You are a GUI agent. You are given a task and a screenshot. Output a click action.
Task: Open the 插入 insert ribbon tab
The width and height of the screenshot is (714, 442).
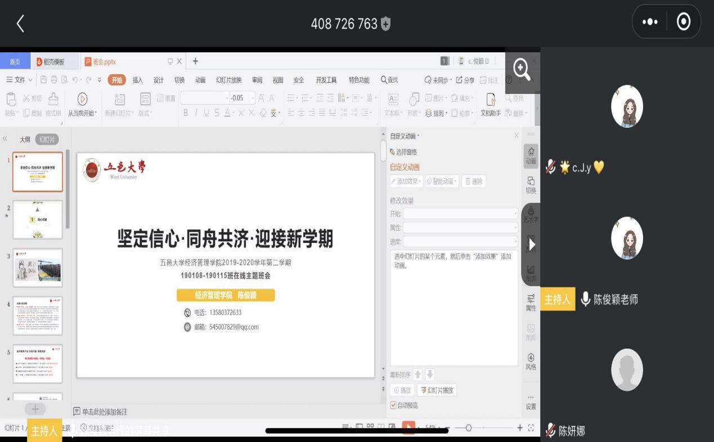[137, 80]
